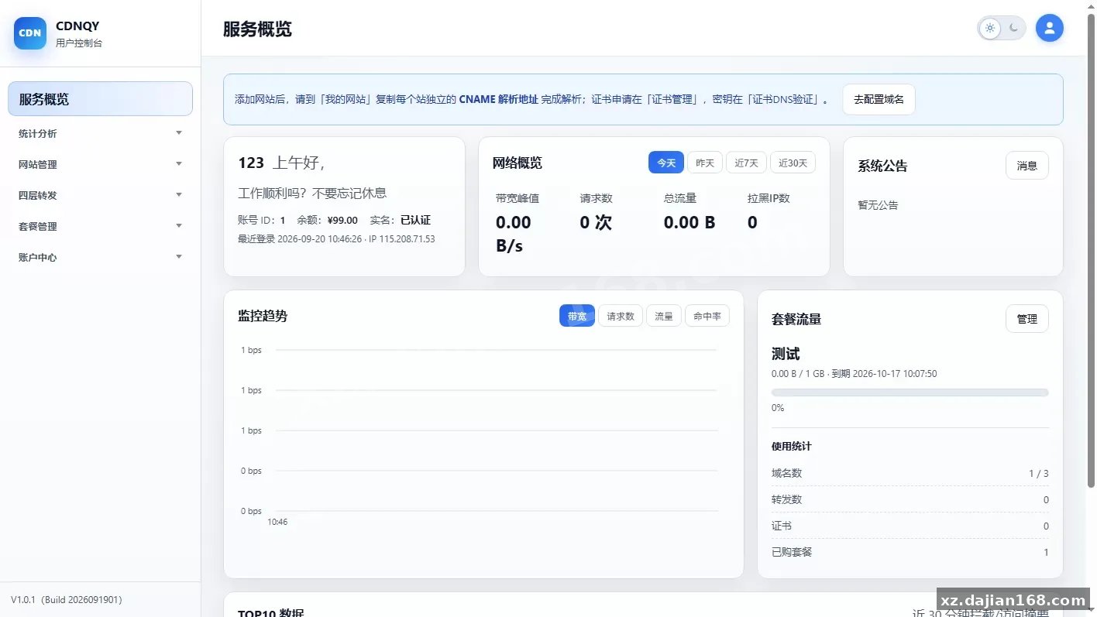
Task: Click the plan expiry 到期 2026-10-17 text
Action: [884, 374]
